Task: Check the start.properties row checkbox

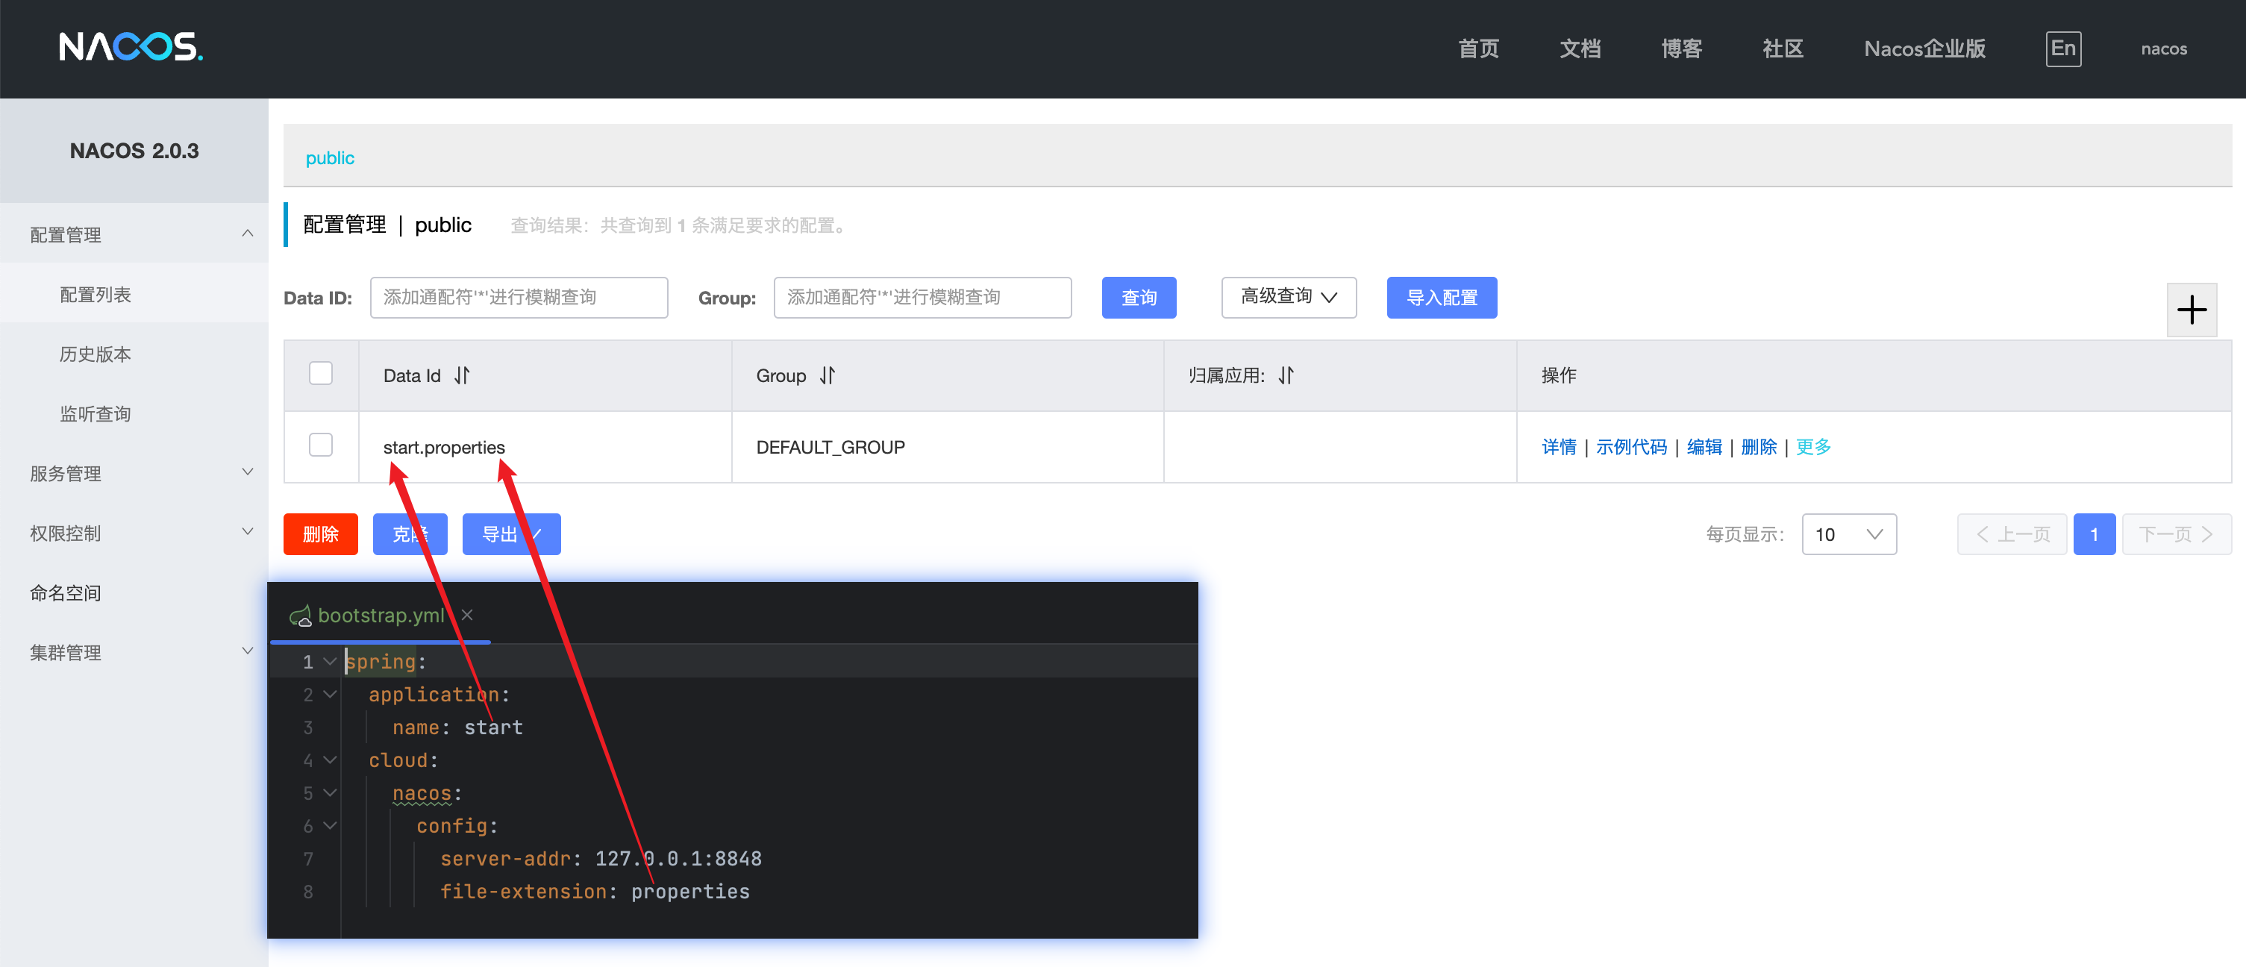Action: coord(321,445)
